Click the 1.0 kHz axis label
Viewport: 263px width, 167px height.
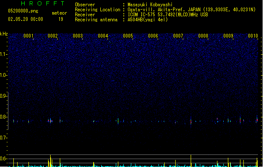tap(3, 75)
